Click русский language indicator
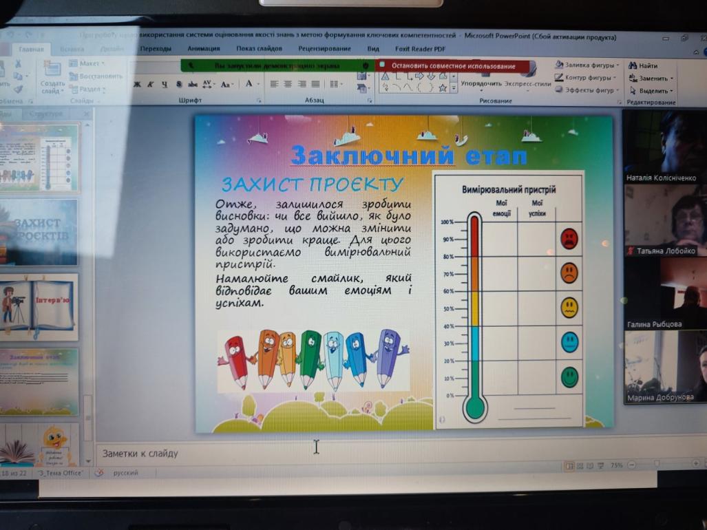Screen dimensions: 707x530 click(125, 473)
